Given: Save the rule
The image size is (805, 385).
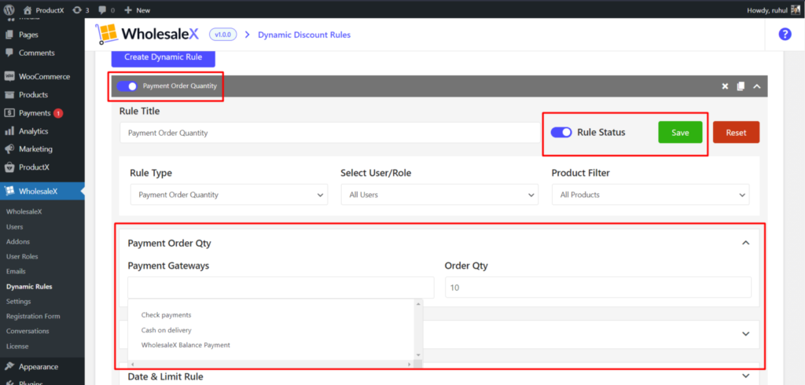Looking at the screenshot, I should click(x=680, y=133).
